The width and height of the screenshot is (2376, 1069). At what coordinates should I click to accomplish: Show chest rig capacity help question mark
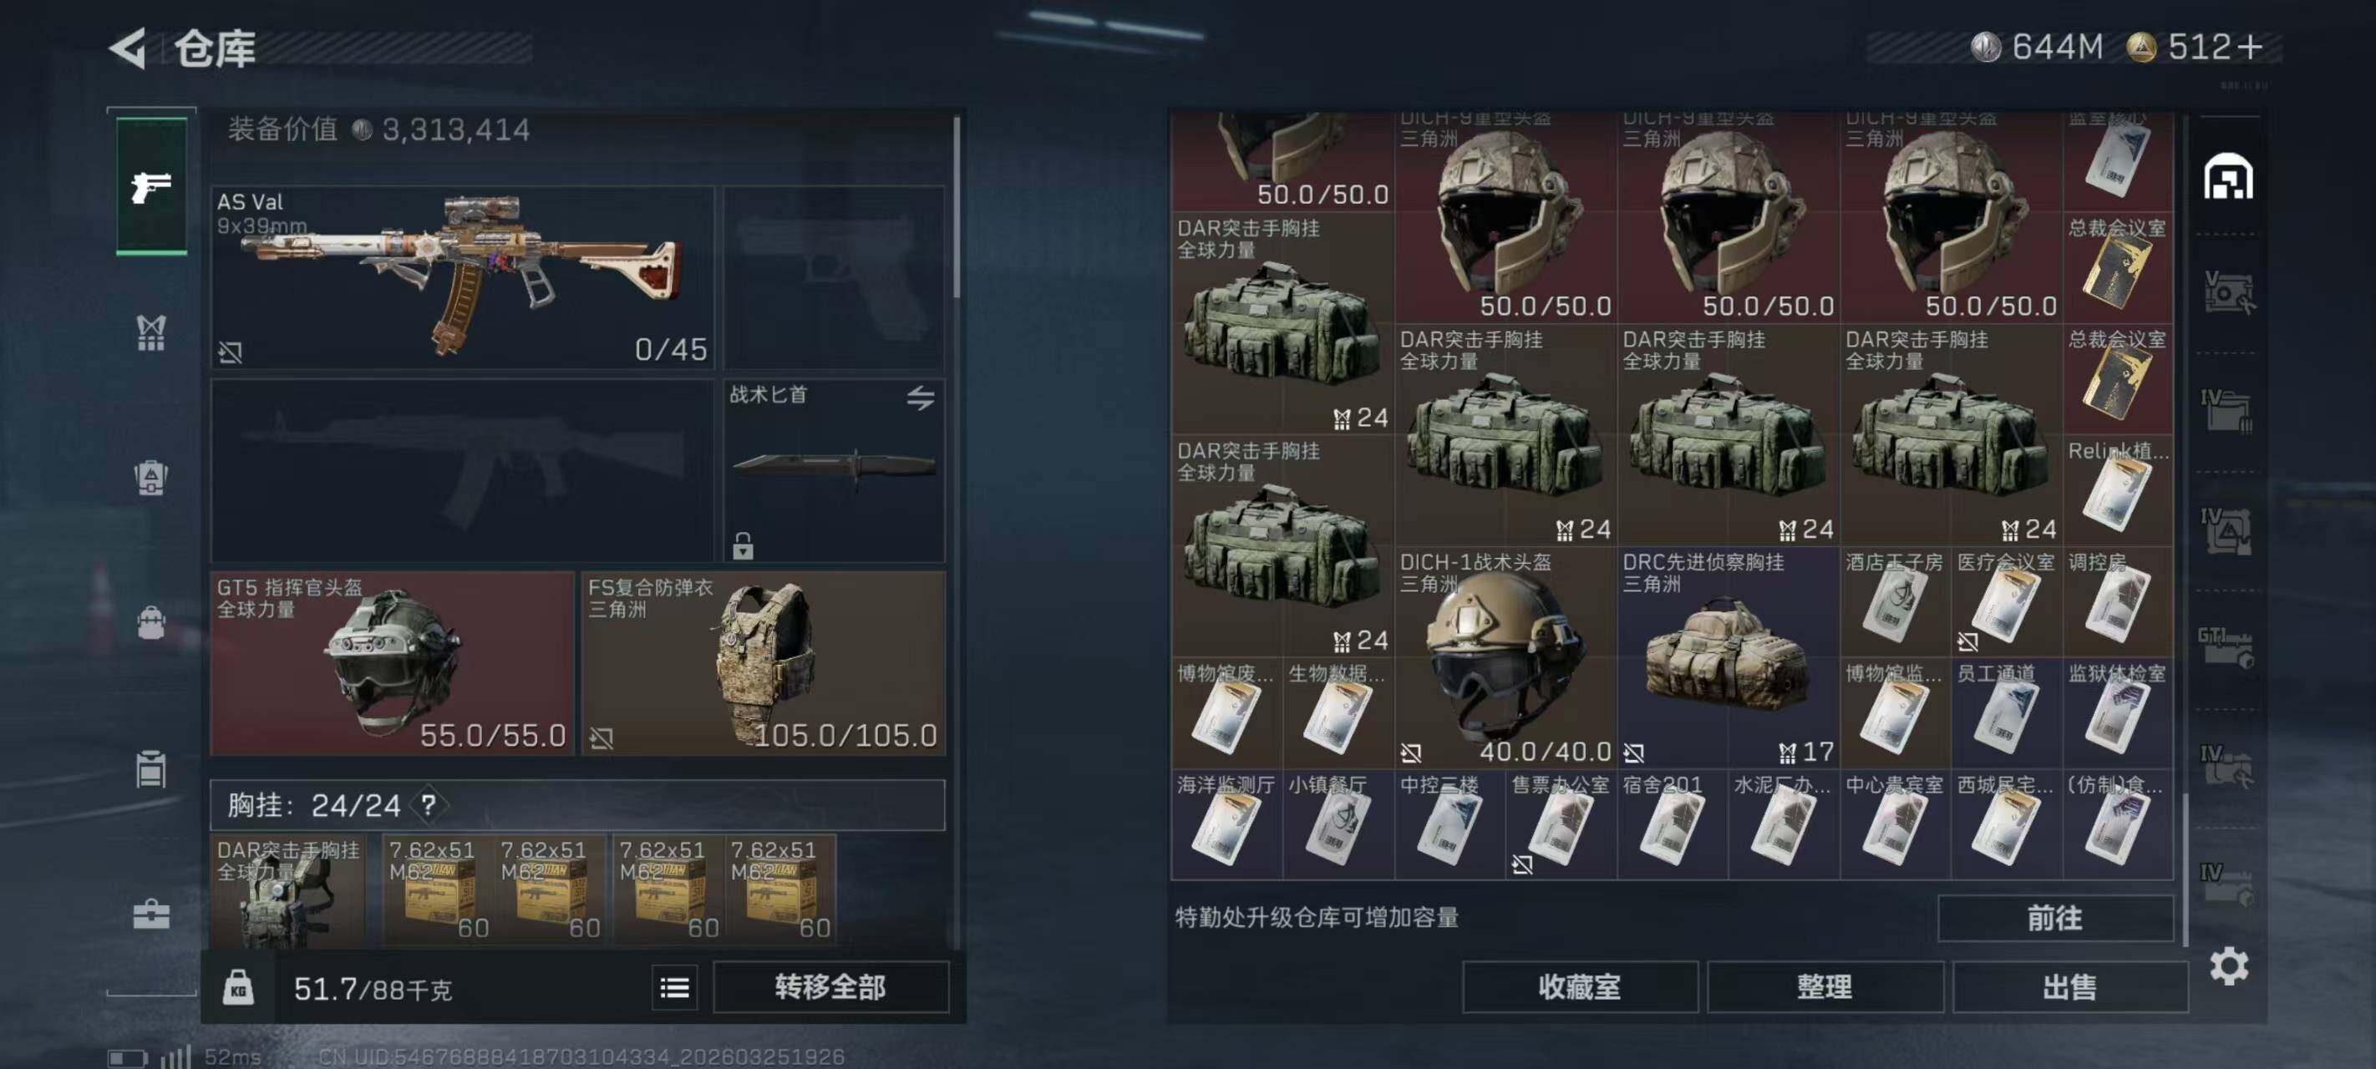(429, 805)
